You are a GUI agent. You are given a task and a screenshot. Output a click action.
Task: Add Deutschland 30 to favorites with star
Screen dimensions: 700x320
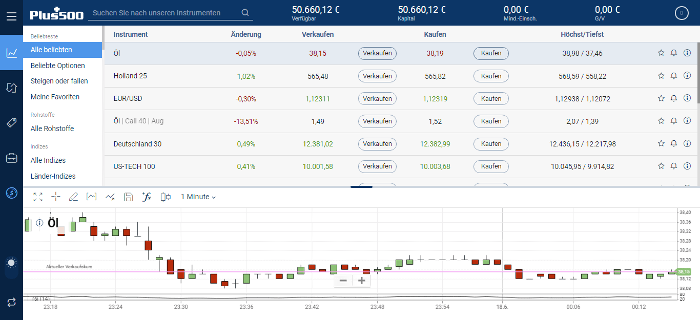pyautogui.click(x=661, y=144)
